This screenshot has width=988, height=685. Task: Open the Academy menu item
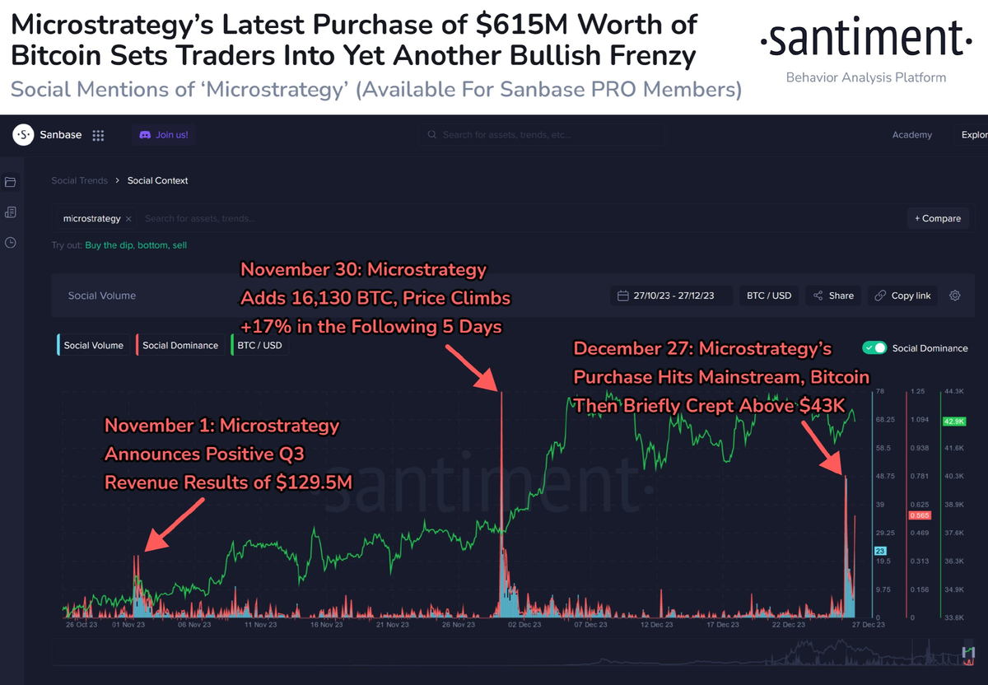point(912,134)
